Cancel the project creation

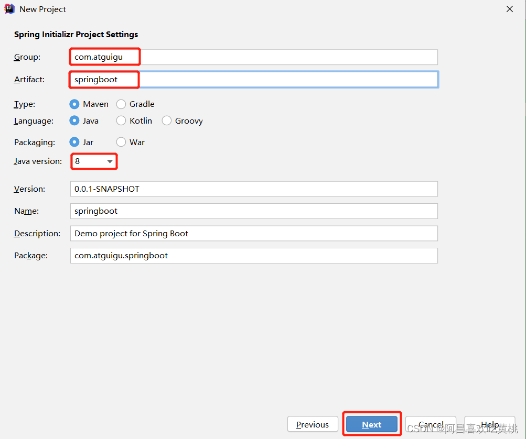click(x=431, y=424)
